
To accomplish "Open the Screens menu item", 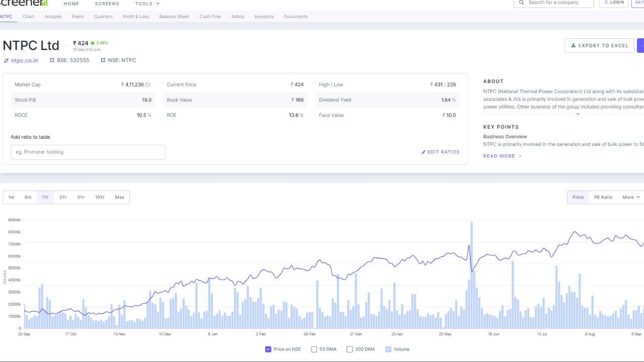I will [x=107, y=4].
